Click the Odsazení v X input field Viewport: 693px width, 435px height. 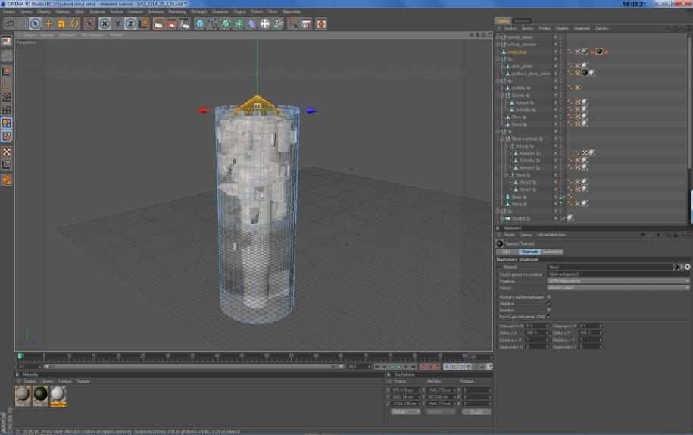(536, 326)
